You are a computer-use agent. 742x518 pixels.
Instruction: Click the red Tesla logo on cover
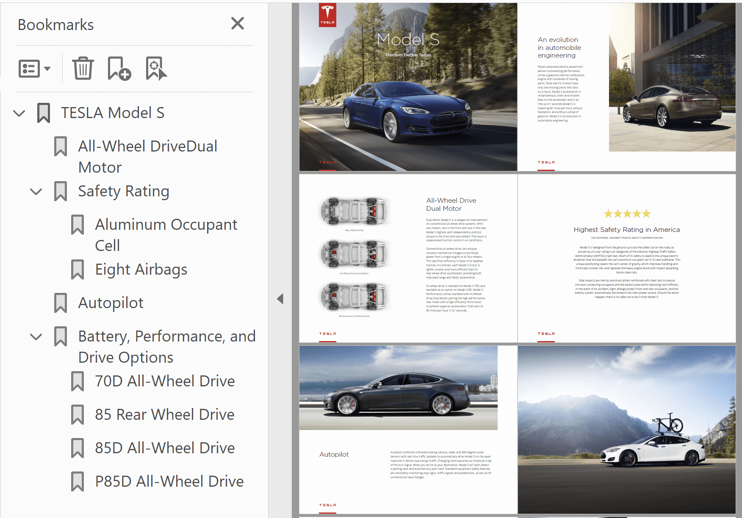(327, 15)
